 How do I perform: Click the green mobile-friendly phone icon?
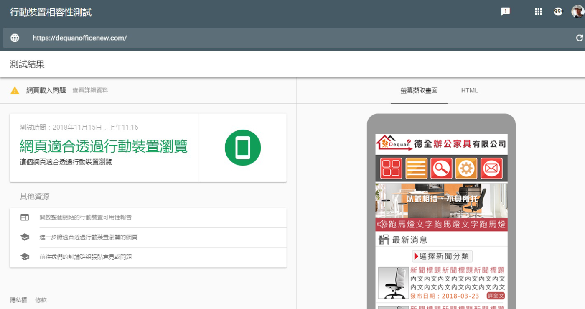[x=243, y=148]
